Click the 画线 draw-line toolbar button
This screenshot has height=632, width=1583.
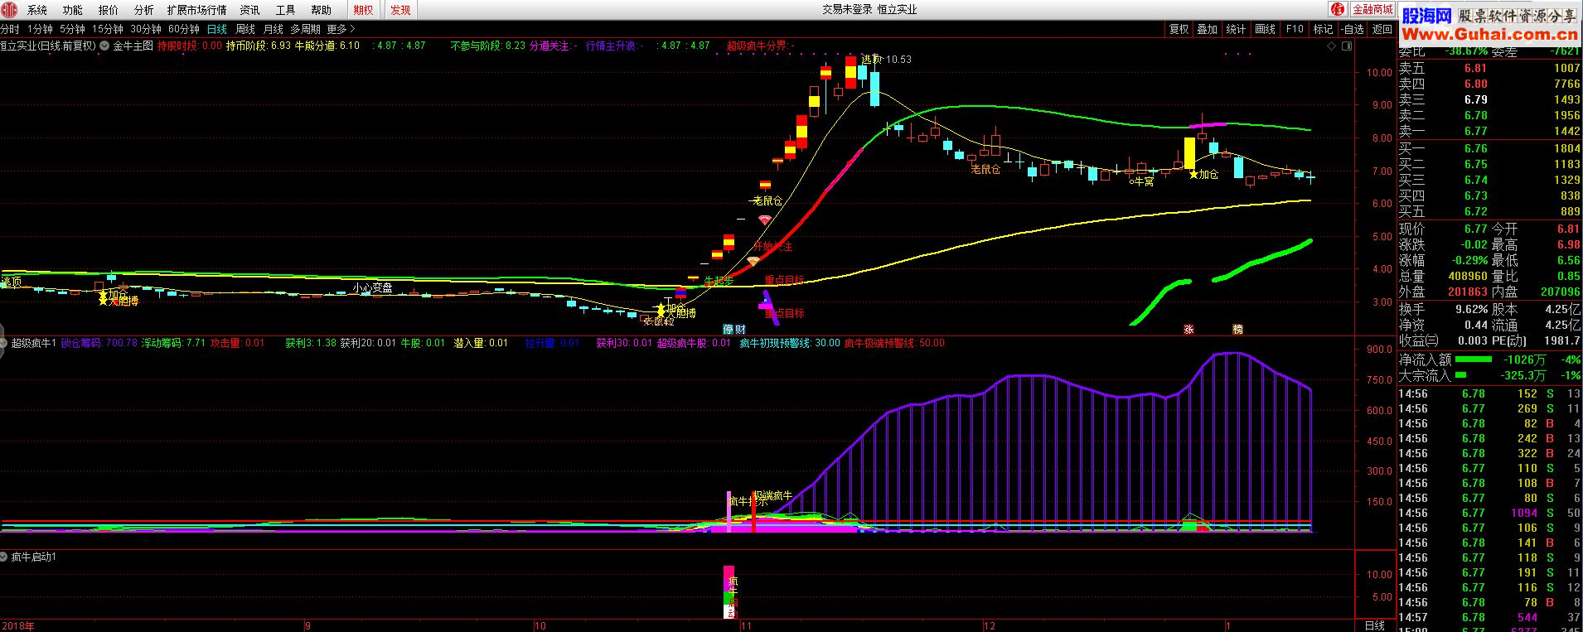pos(1265,29)
